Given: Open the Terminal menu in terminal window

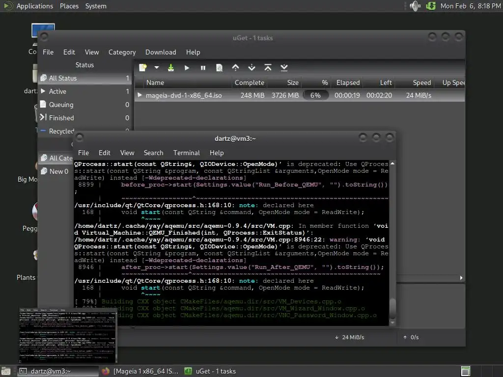Looking at the screenshot, I should pyautogui.click(x=186, y=153).
